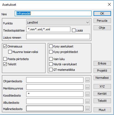
Task: Expand the Funktio LandXml dropdown
Action: point(58,23)
